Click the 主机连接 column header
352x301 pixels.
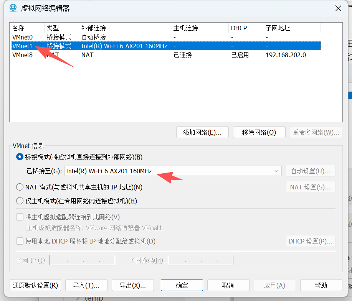coord(200,28)
